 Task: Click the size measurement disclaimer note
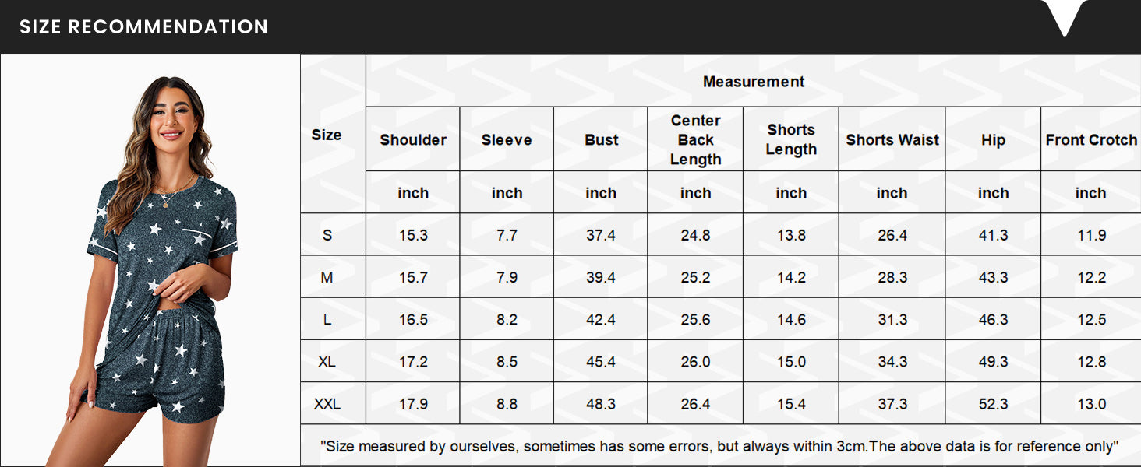click(x=719, y=446)
